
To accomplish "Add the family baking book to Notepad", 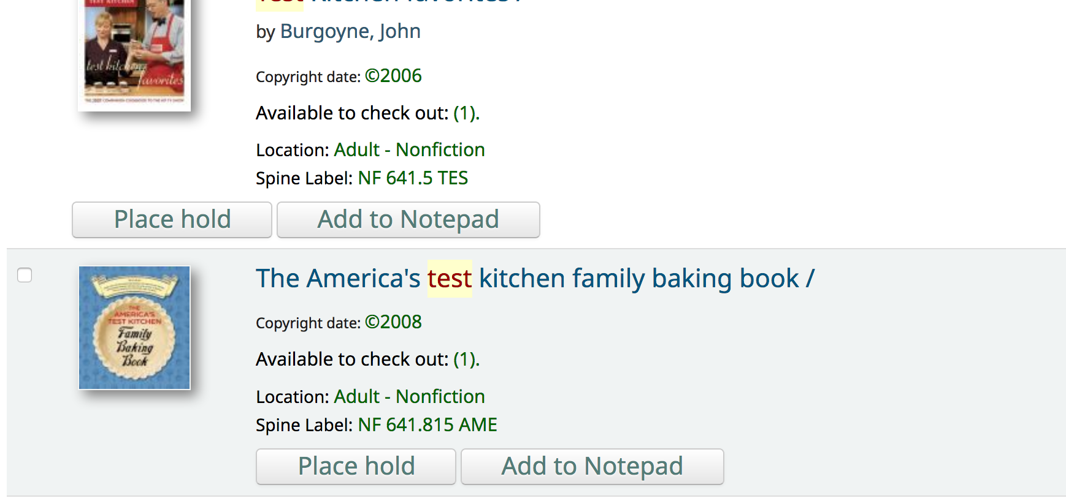I will tap(592, 467).
